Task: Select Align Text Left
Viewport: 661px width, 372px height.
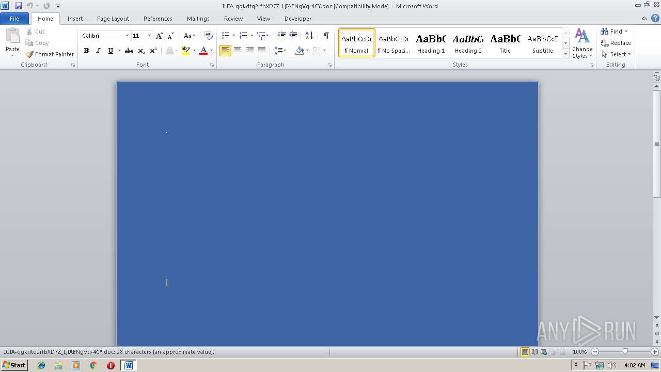Action: pyautogui.click(x=225, y=51)
